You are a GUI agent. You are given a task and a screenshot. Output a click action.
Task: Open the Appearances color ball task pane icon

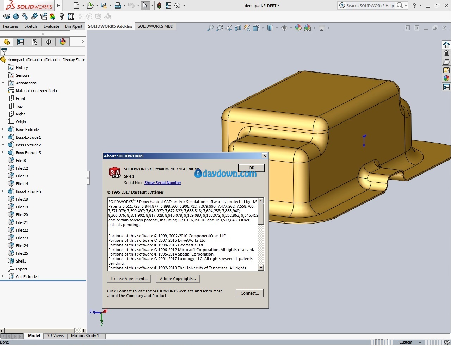tap(446, 78)
